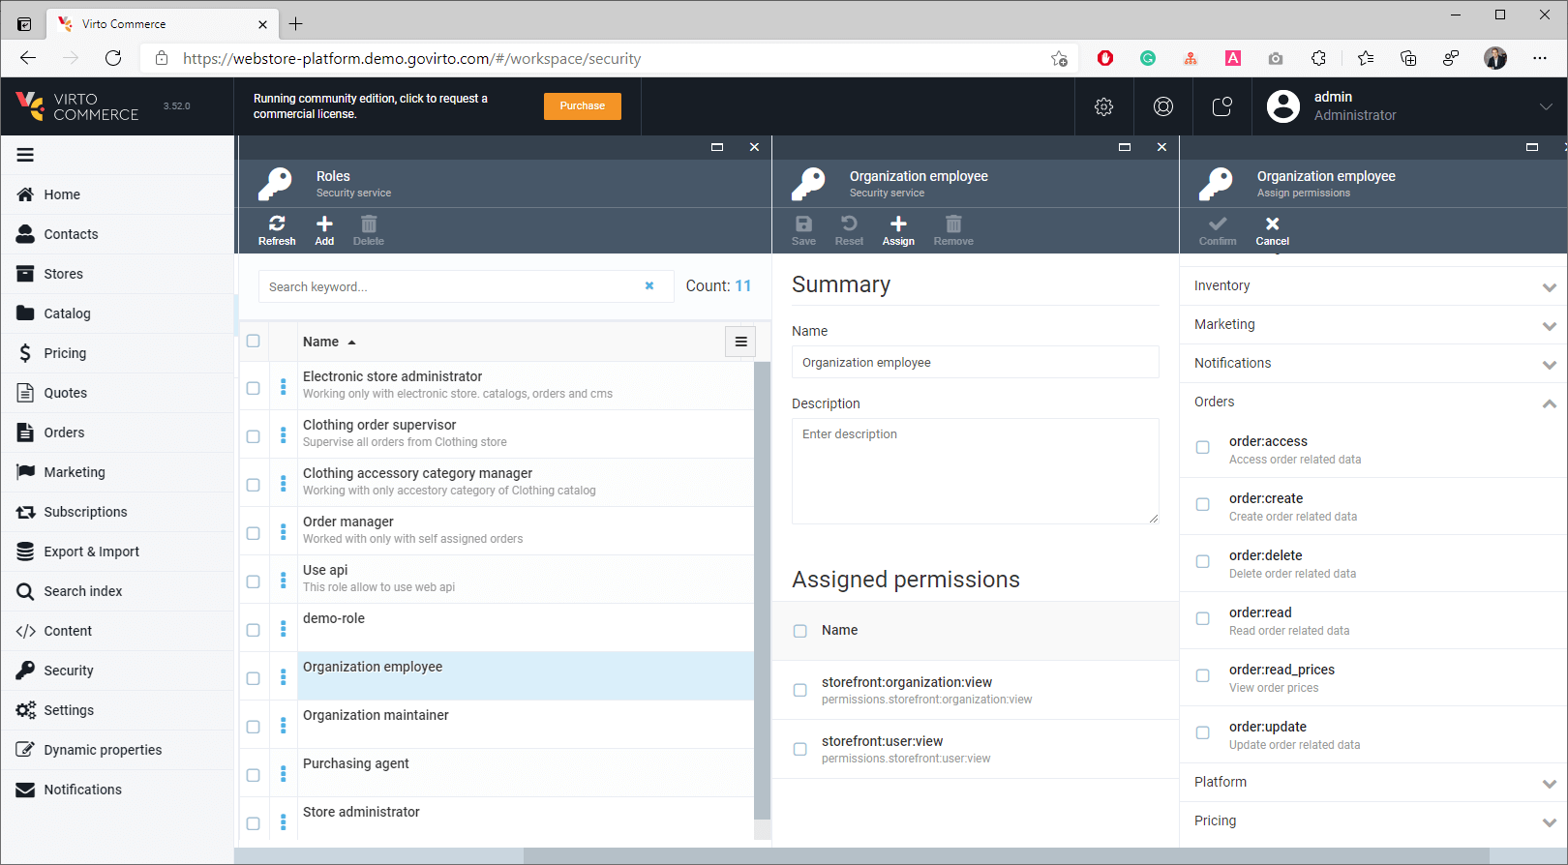
Task: Go to Dynamic properties in sidebar
Action: point(103,750)
